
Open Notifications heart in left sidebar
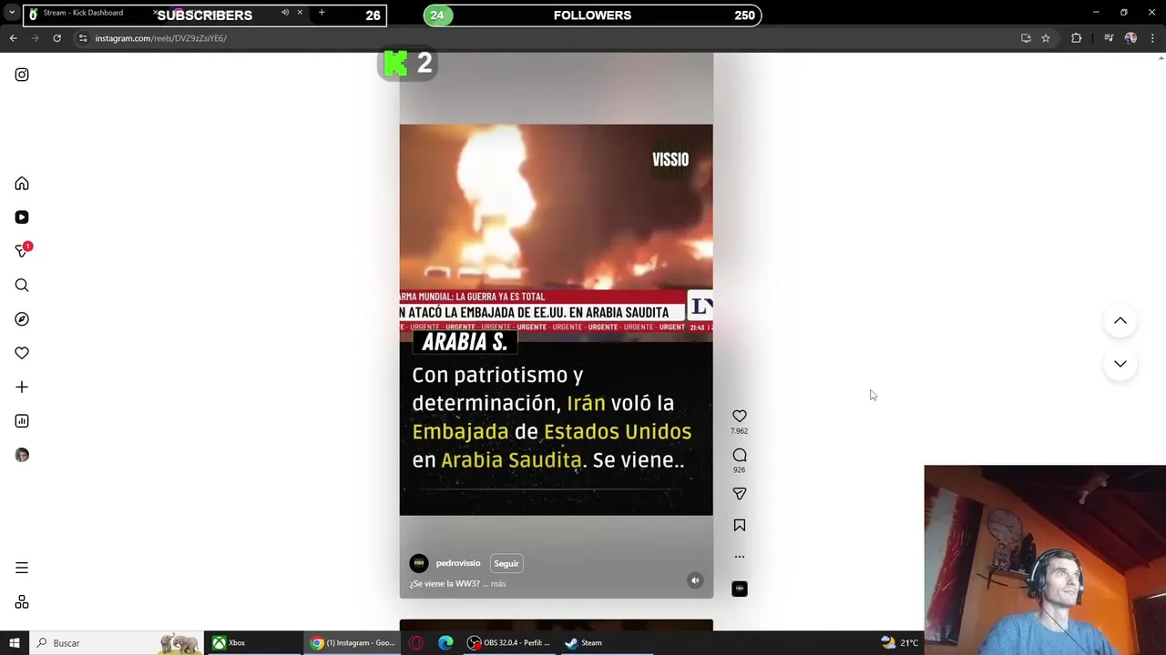(x=22, y=353)
